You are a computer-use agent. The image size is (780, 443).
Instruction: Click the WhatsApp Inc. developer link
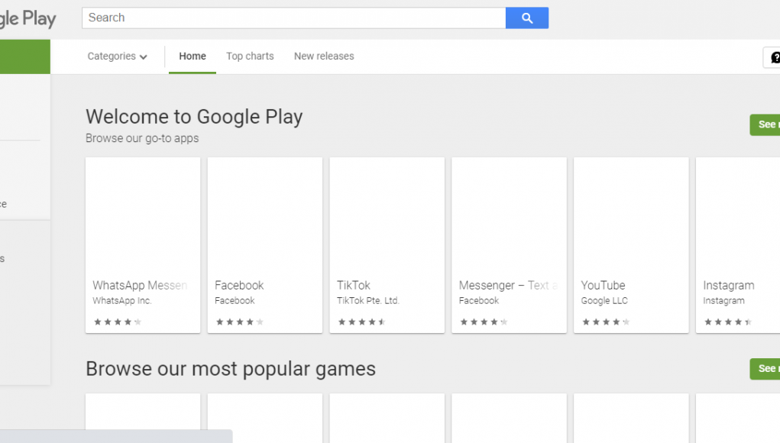click(x=122, y=301)
